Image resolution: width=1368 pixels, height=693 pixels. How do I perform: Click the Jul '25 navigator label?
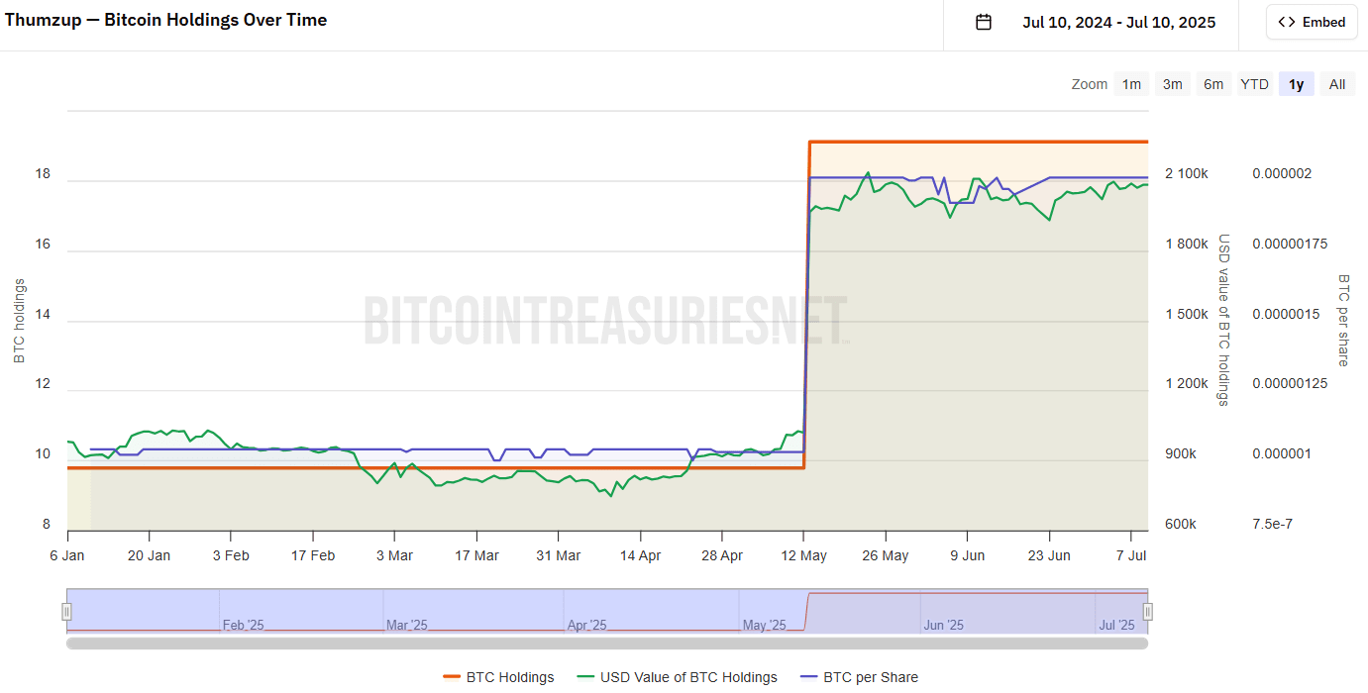click(1116, 625)
